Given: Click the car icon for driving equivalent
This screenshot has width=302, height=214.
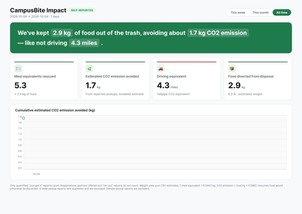Looking at the screenshot, I should coord(161,68).
